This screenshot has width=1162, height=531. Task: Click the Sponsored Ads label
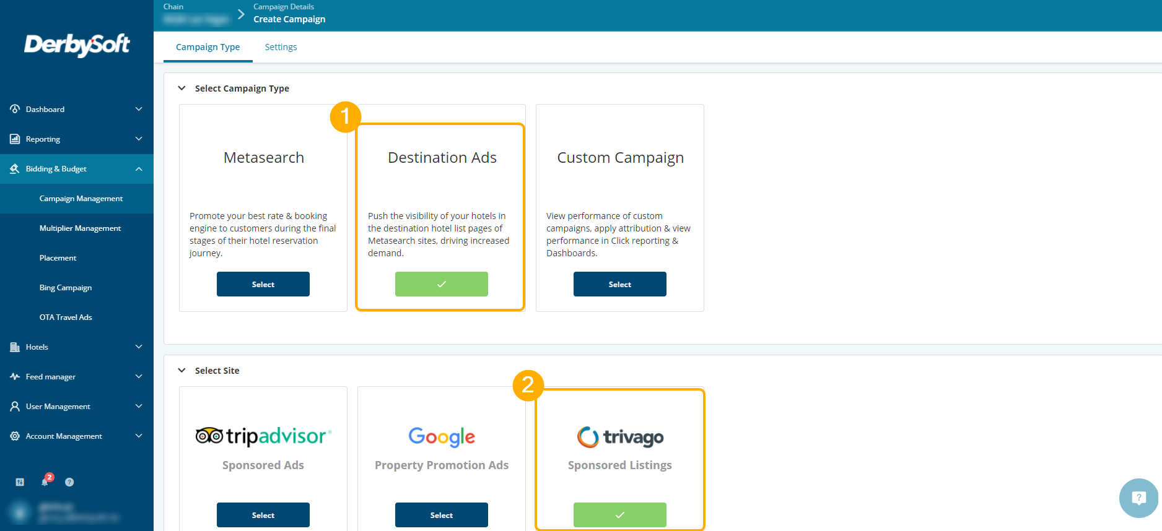click(263, 465)
